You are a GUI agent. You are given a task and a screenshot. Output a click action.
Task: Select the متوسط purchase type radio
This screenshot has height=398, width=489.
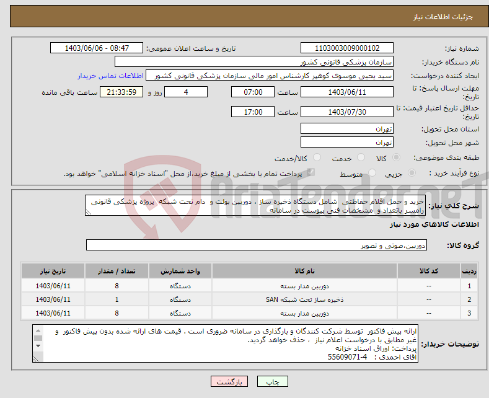click(x=372, y=173)
